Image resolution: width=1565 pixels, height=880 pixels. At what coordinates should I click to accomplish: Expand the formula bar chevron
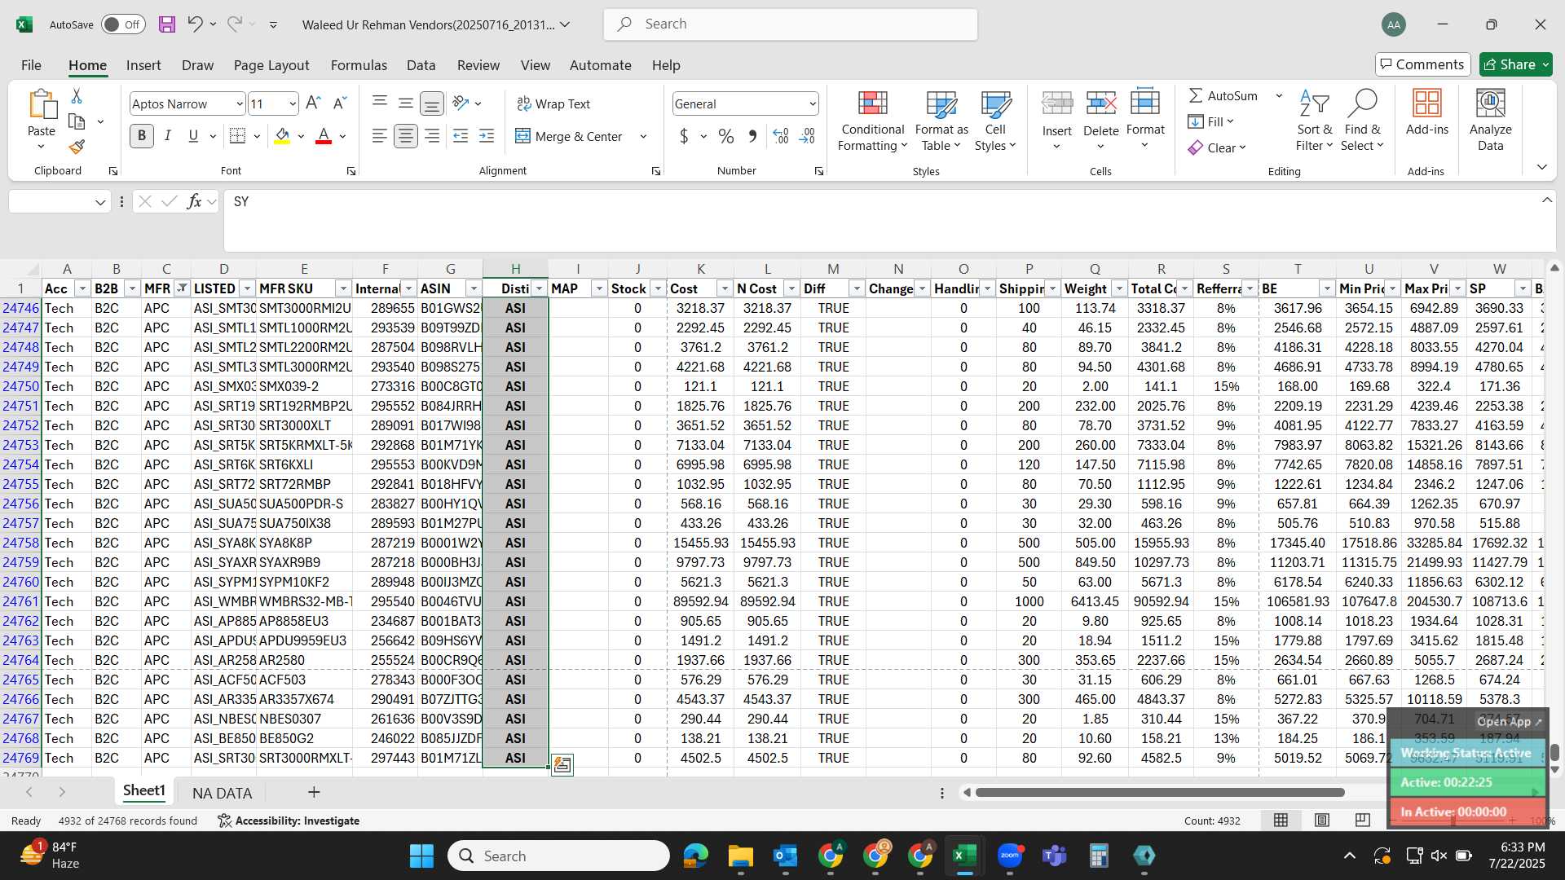pyautogui.click(x=1546, y=200)
